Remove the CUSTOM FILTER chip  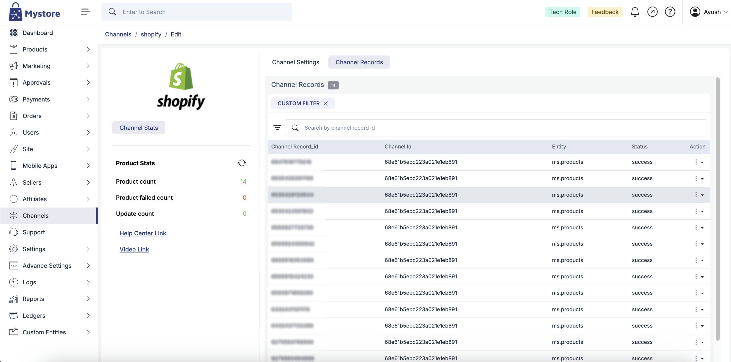point(326,104)
